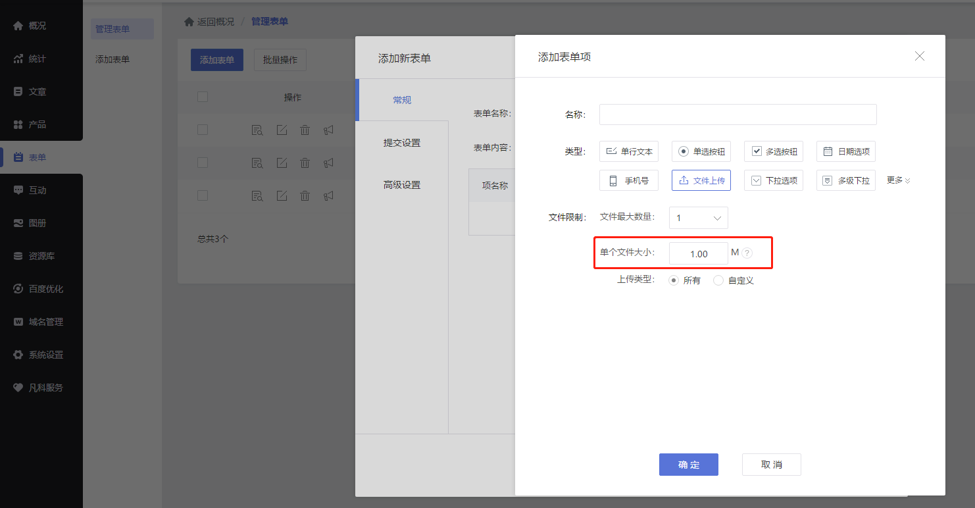Click the 批量操作 button
This screenshot has height=508, width=975.
pyautogui.click(x=280, y=60)
